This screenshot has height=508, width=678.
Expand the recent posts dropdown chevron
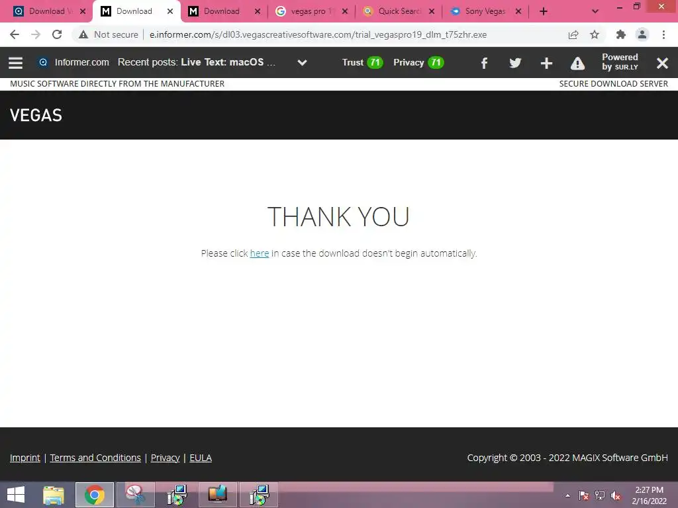(302, 63)
